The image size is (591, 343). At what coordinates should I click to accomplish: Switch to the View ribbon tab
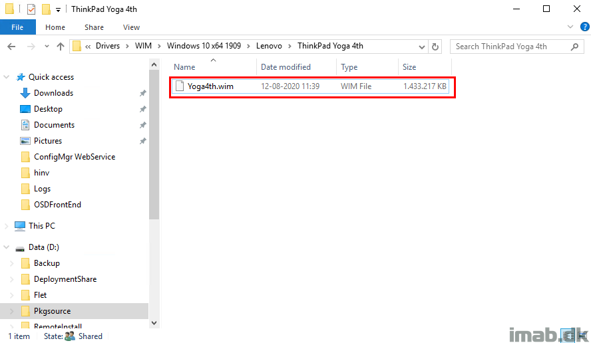[x=131, y=27]
